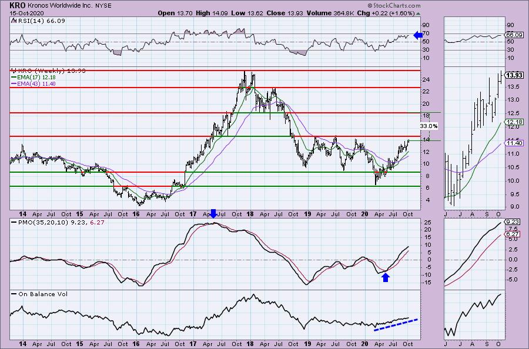
Task: Select the EMA(43) 11.40 legend entry
Action: pyautogui.click(x=37, y=83)
